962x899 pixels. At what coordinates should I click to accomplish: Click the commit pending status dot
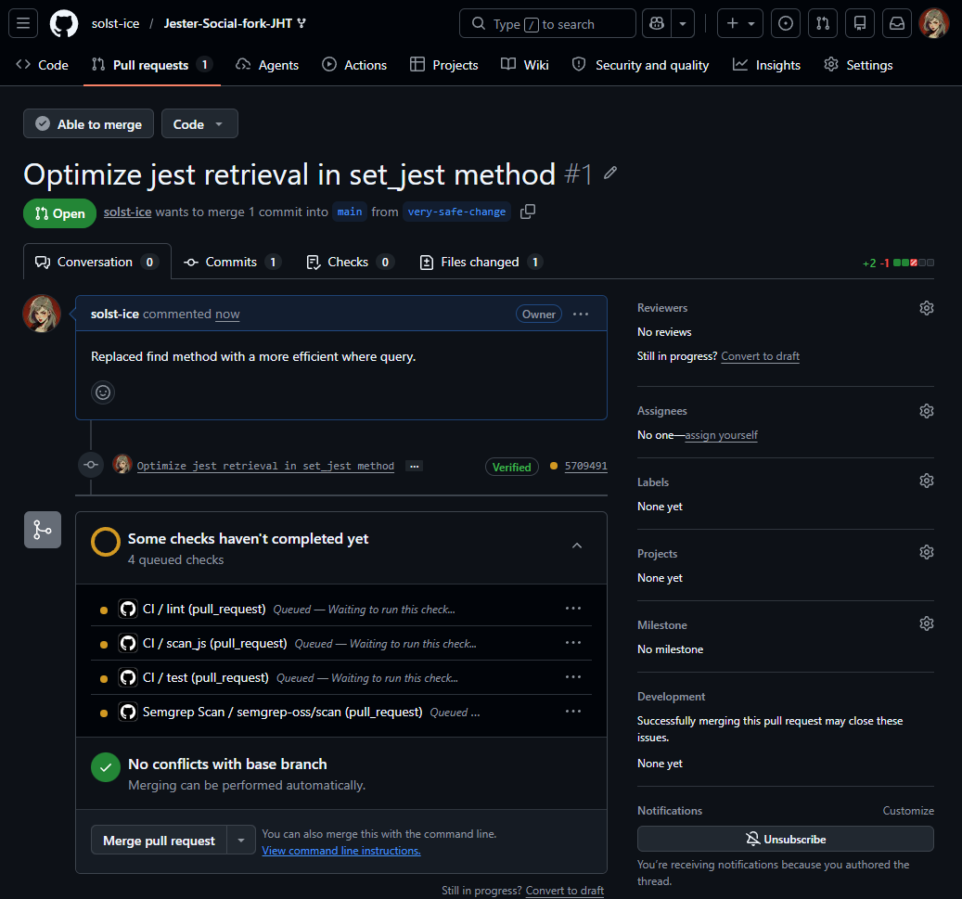(x=554, y=466)
